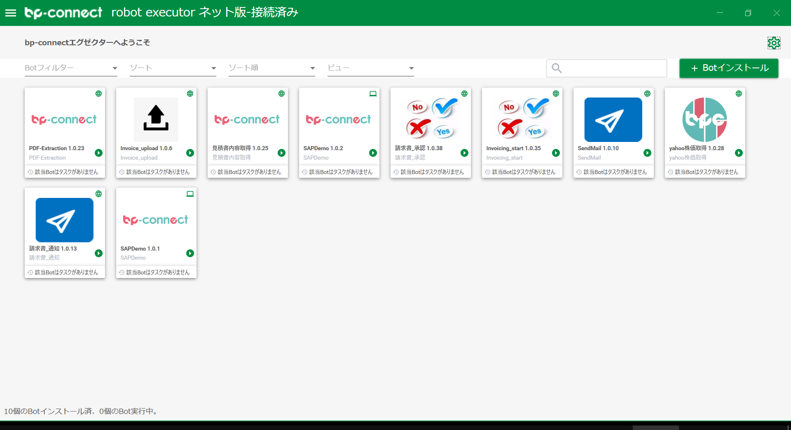
Task: Click laptop icon on SAPDemo 1.0.2 card
Action: (x=373, y=93)
